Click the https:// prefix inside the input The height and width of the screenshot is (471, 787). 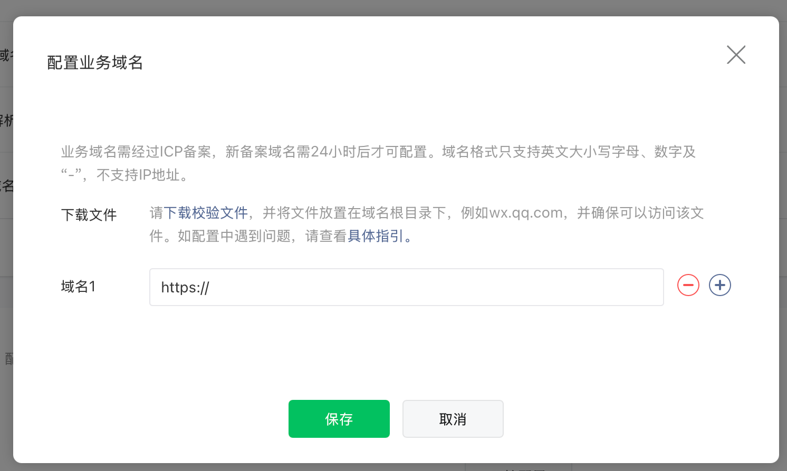pos(185,288)
